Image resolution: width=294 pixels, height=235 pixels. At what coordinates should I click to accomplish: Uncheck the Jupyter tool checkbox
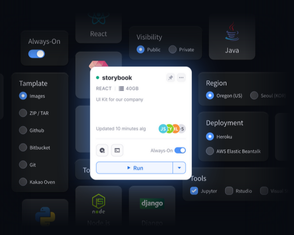coord(194,191)
